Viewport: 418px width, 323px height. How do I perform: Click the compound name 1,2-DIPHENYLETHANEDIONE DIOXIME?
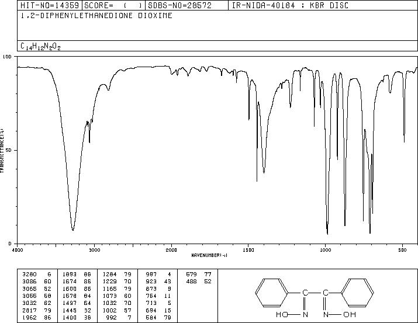(96, 16)
